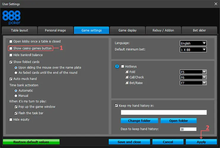The height and width of the screenshot is (148, 220).
Task: Click the When it's my turn to play label
Action: pos(28,101)
